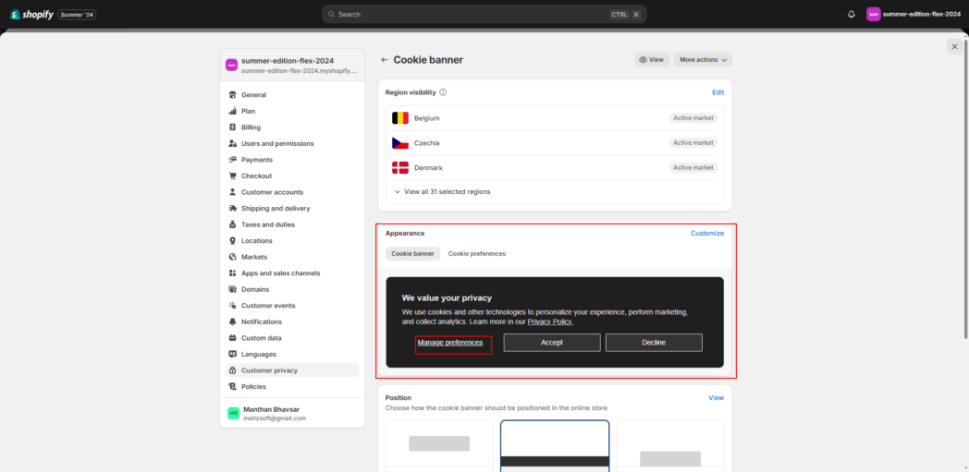
Task: Click the Taxes and duties icon
Action: click(x=232, y=224)
